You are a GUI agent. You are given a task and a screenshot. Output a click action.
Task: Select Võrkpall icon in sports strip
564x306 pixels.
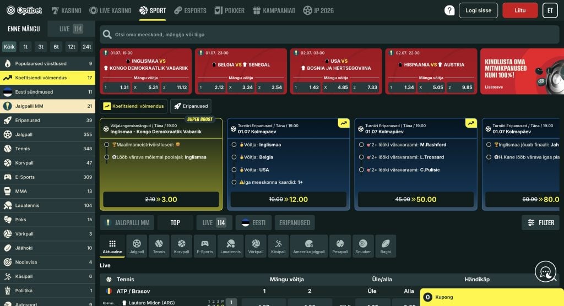click(256, 247)
